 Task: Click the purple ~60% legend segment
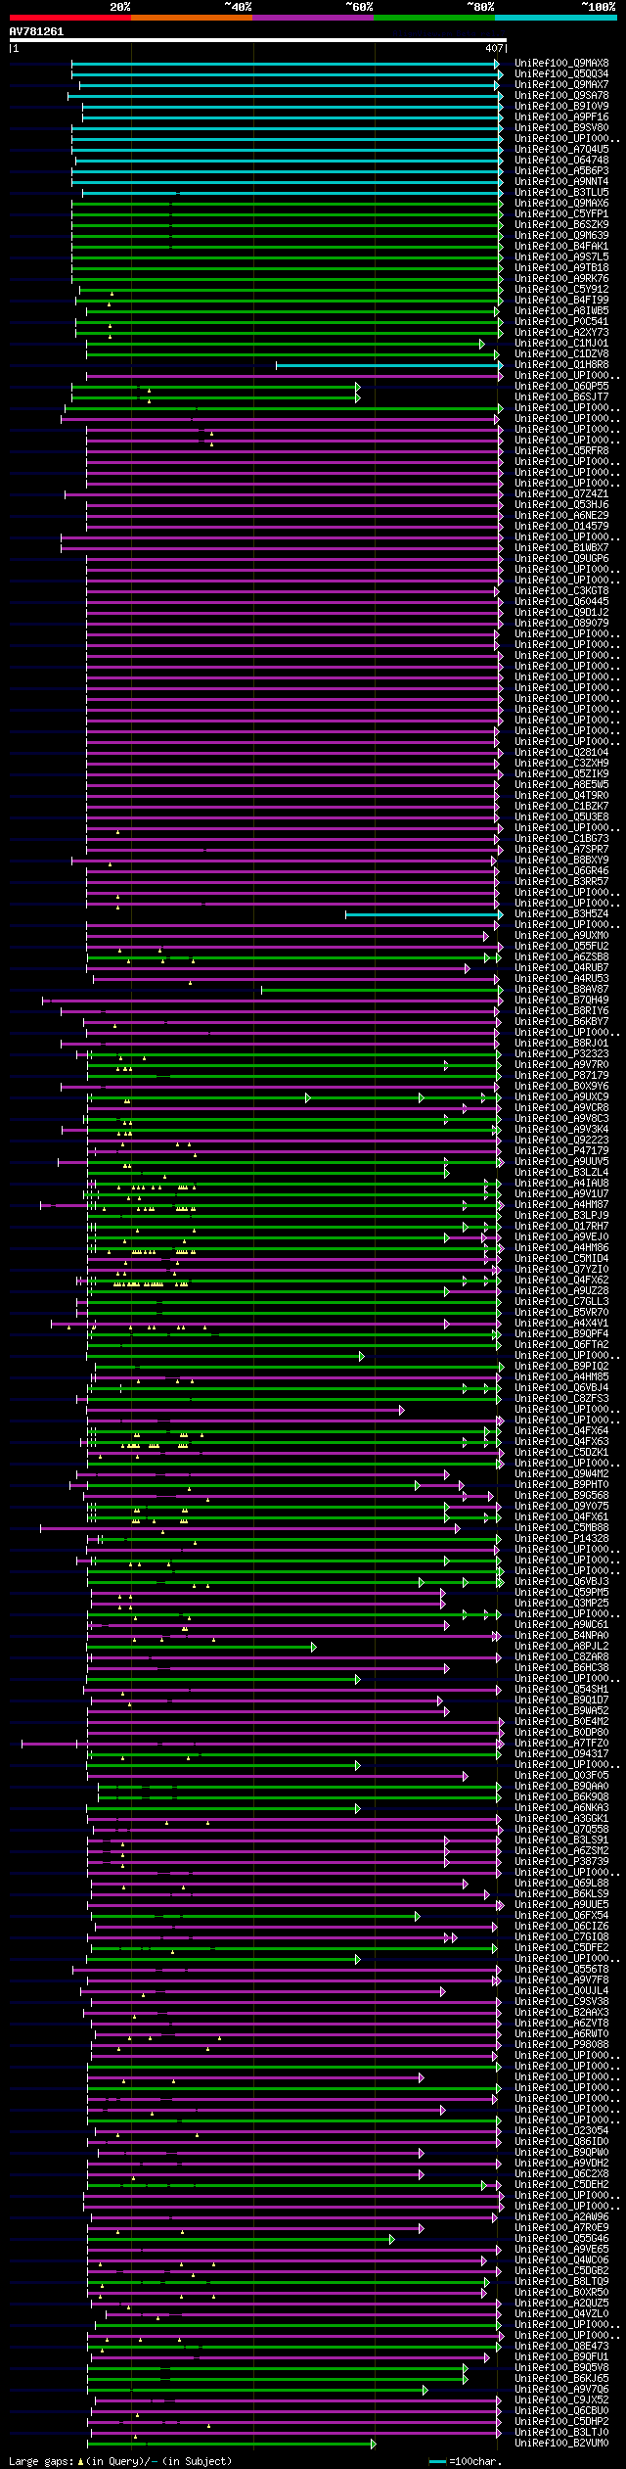click(x=313, y=18)
